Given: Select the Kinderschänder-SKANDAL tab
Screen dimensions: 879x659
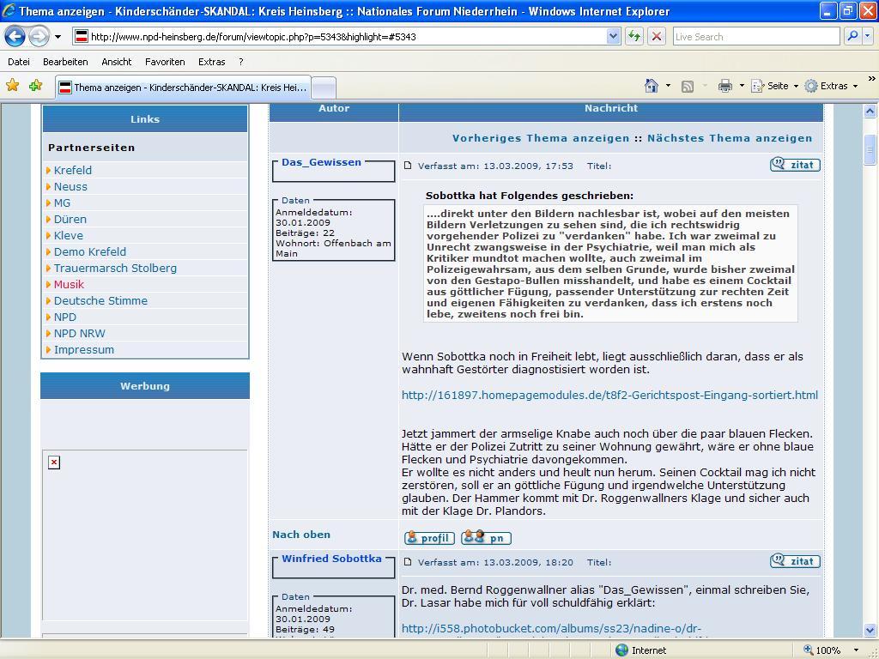Looking at the screenshot, I should point(184,88).
